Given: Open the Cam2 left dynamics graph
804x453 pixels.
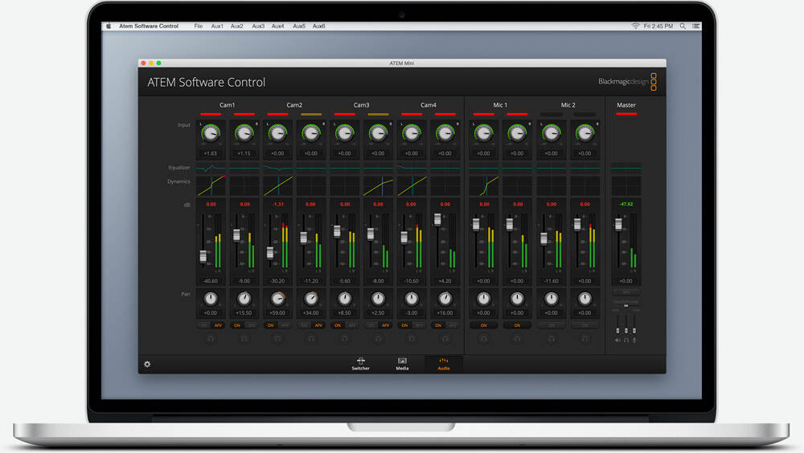Looking at the screenshot, I should click(277, 186).
